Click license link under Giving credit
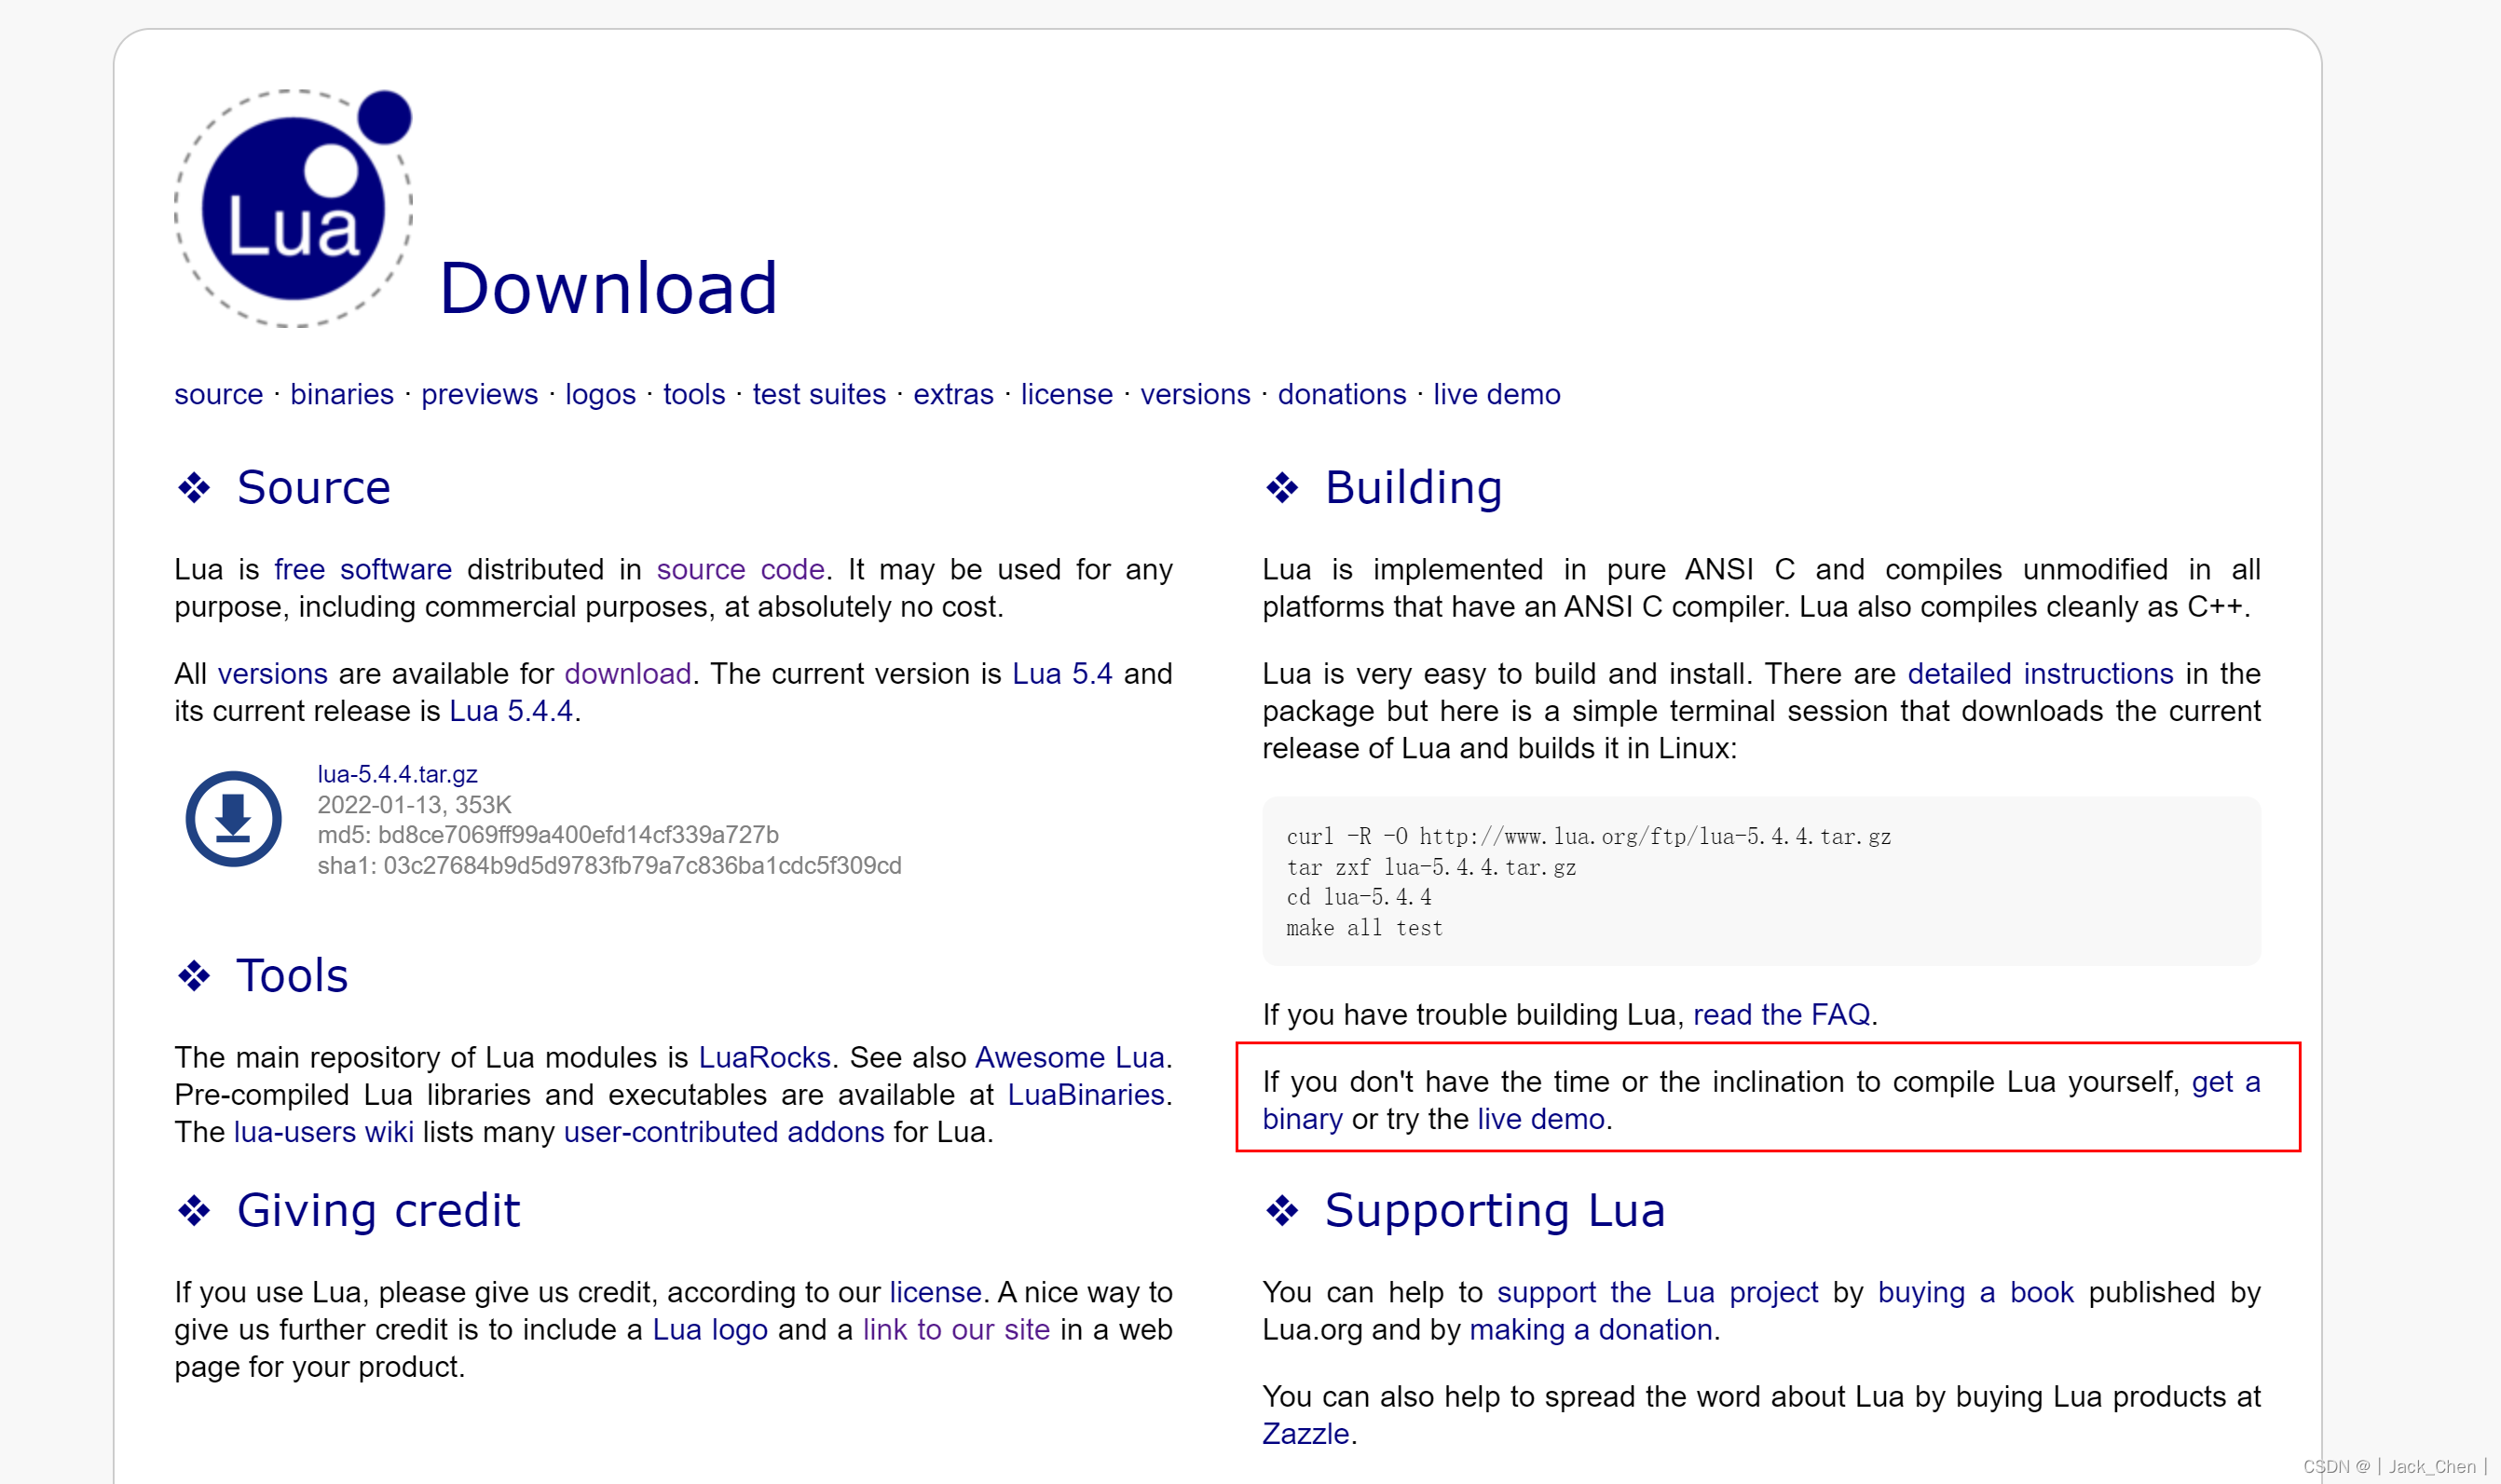2501x1484 pixels. tap(935, 1292)
